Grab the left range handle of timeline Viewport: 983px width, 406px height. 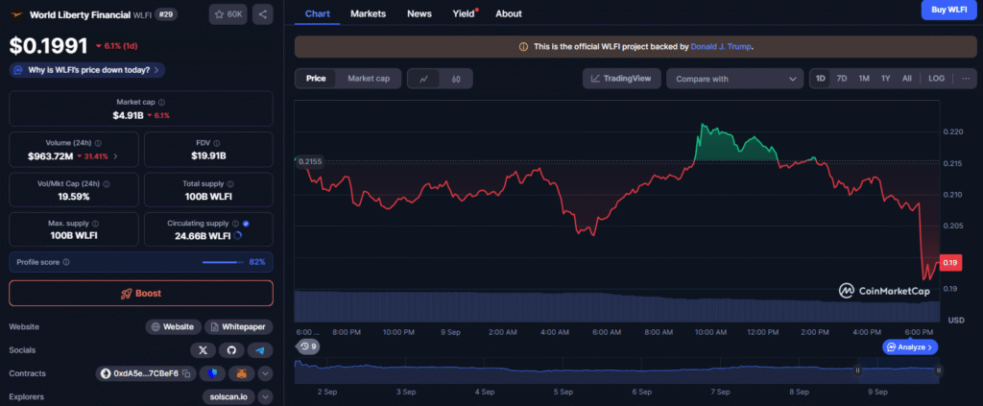[857, 370]
